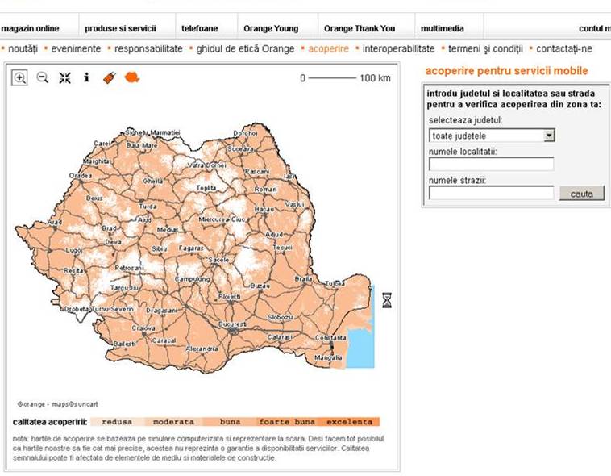Click the orange tag icon in map toolbar
Screen dimensions: 611x476
(x=110, y=77)
